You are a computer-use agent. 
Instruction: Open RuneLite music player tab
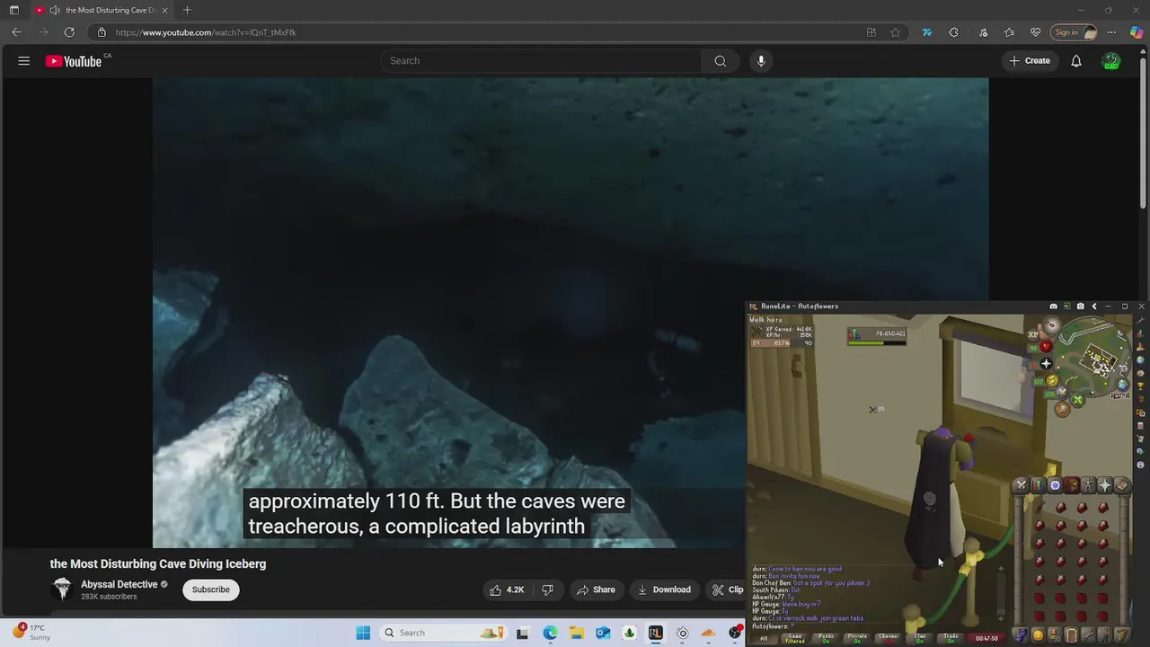(1121, 635)
